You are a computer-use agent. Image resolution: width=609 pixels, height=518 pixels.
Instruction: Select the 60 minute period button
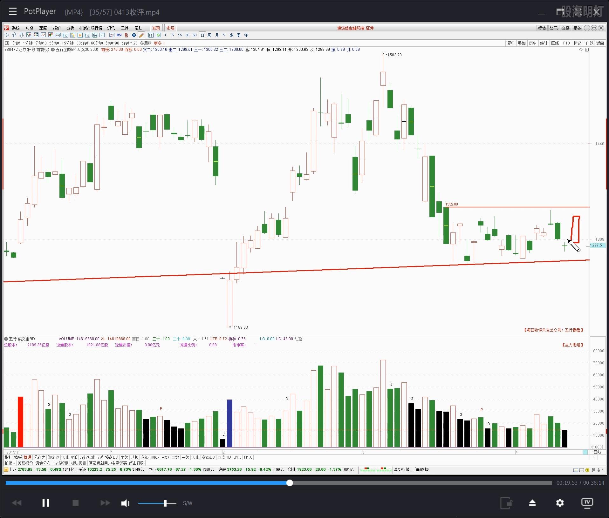tap(195, 35)
